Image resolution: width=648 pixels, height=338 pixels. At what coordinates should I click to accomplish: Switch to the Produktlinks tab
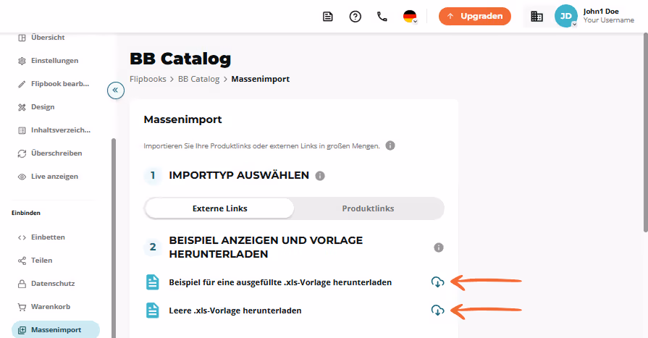[368, 208]
